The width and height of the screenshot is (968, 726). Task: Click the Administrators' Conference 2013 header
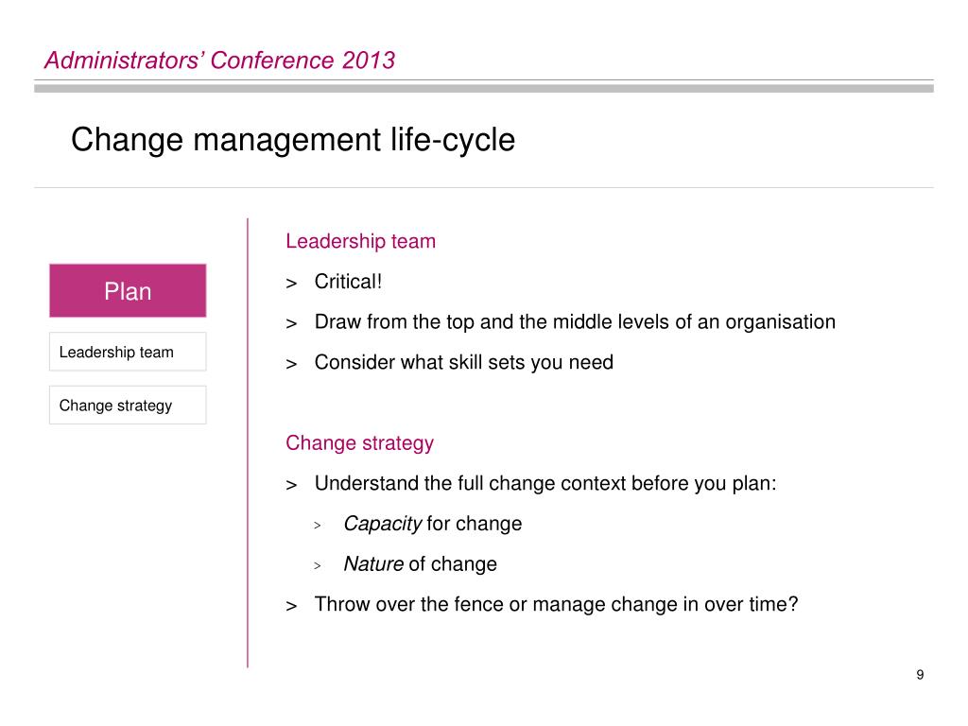219,60
